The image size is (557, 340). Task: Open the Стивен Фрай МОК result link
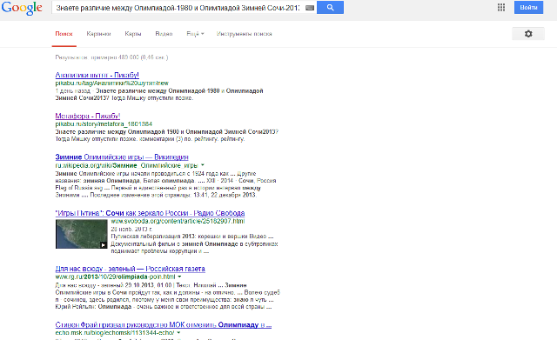(x=163, y=324)
